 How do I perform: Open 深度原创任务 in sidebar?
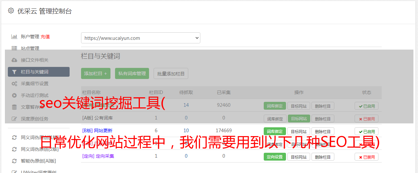35,119
